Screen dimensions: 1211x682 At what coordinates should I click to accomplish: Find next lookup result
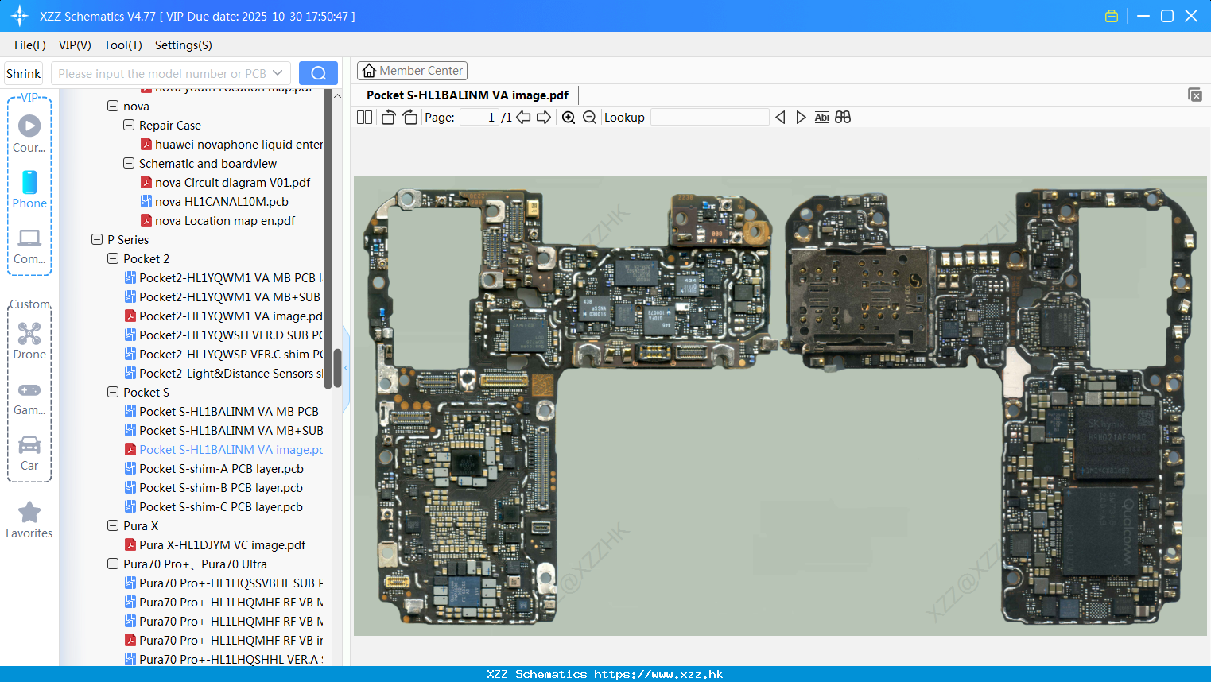point(801,118)
